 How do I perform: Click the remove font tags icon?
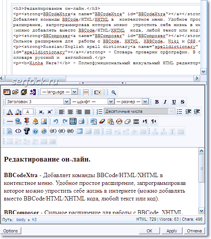point(119,121)
